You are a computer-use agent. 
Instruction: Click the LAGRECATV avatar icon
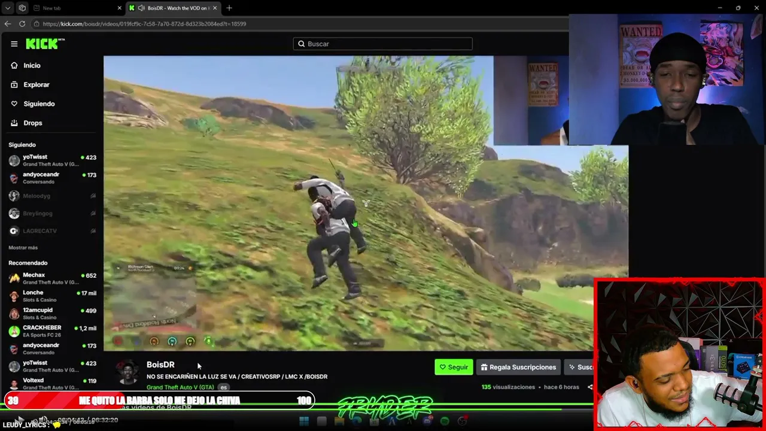pos(14,231)
